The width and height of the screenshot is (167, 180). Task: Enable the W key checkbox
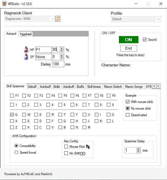pos(24,114)
